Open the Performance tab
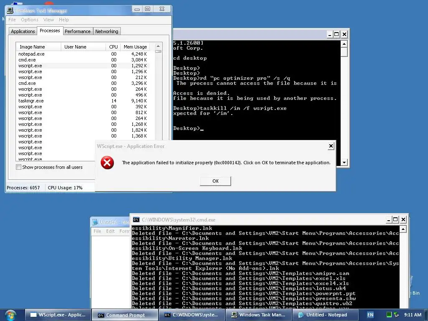Image resolution: width=428 pixels, height=321 pixels. 77,31
